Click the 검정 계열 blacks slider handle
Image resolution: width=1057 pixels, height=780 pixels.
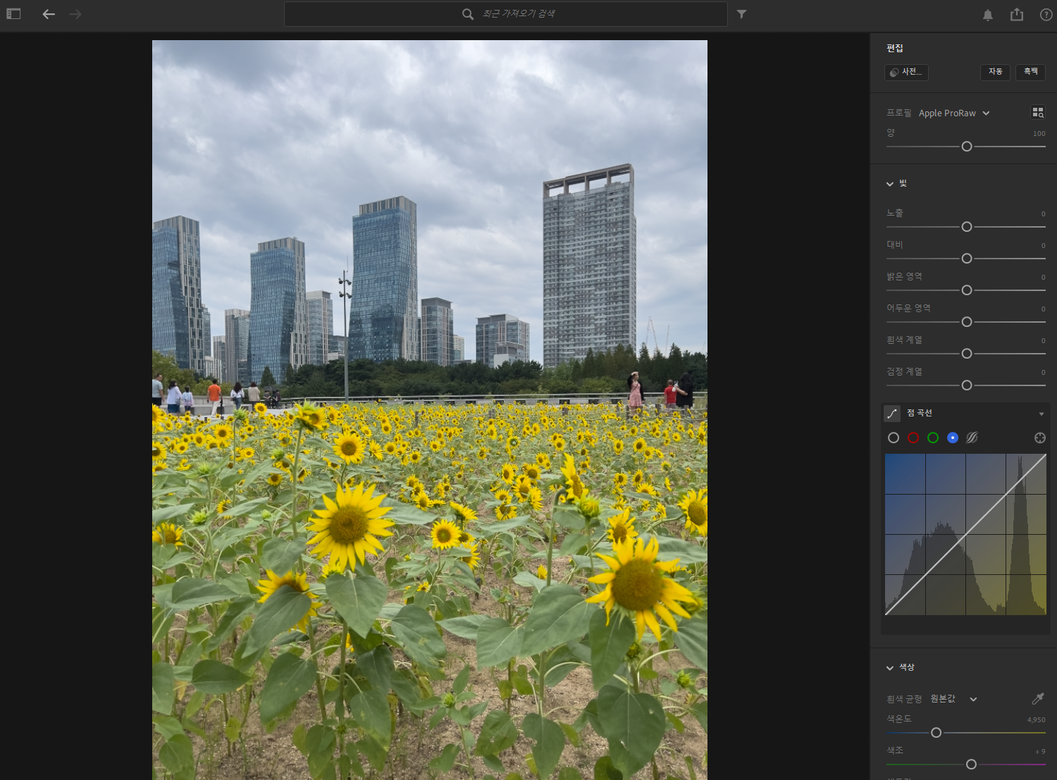tap(967, 385)
